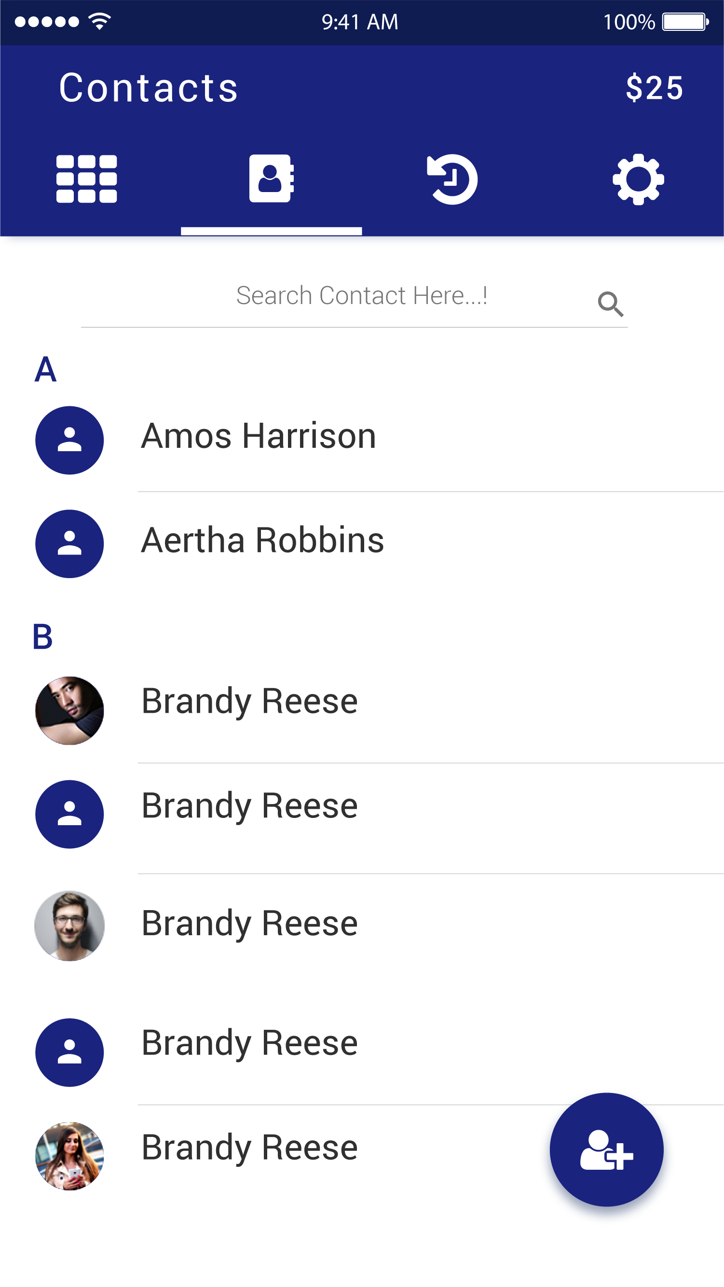
Task: Open the dial pad grid tab
Action: click(x=86, y=179)
